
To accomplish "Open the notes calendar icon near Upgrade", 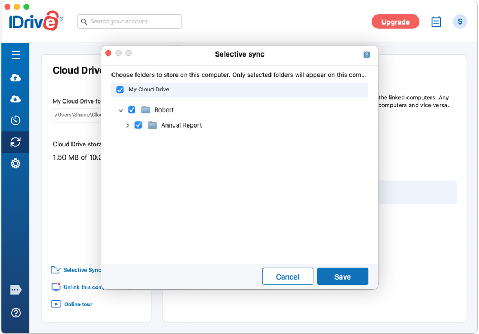I will [x=436, y=22].
